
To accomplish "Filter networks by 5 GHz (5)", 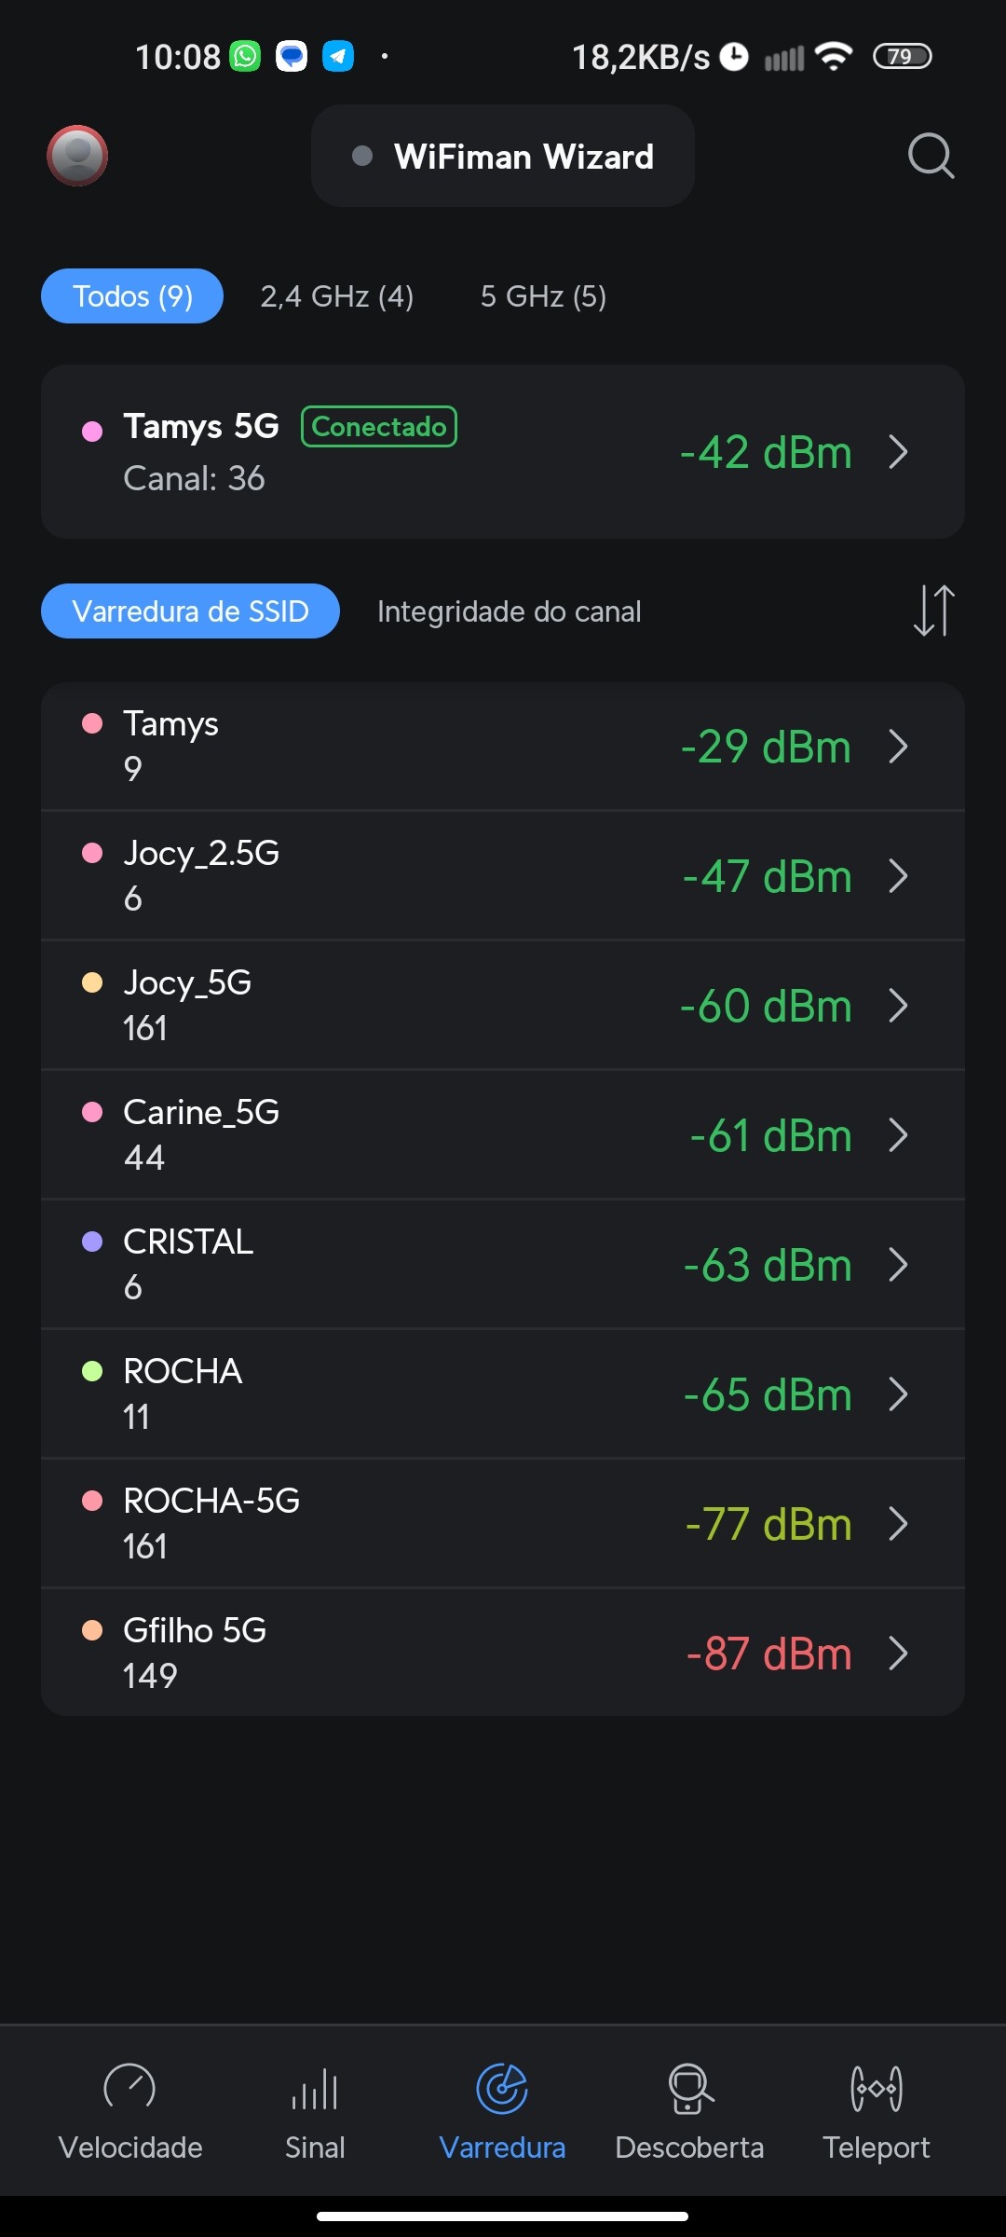I will 543,296.
